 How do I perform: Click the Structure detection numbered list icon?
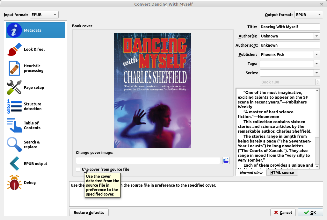pyautogui.click(x=14, y=106)
